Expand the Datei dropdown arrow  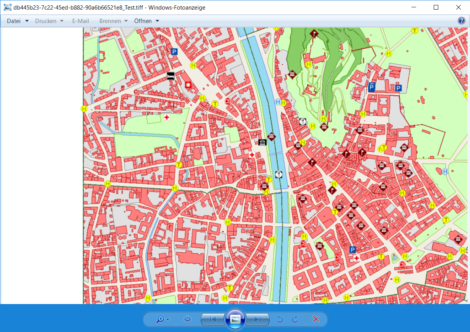tap(26, 21)
